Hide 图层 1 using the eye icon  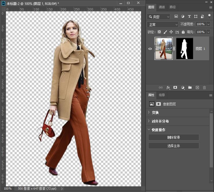[x=150, y=49]
